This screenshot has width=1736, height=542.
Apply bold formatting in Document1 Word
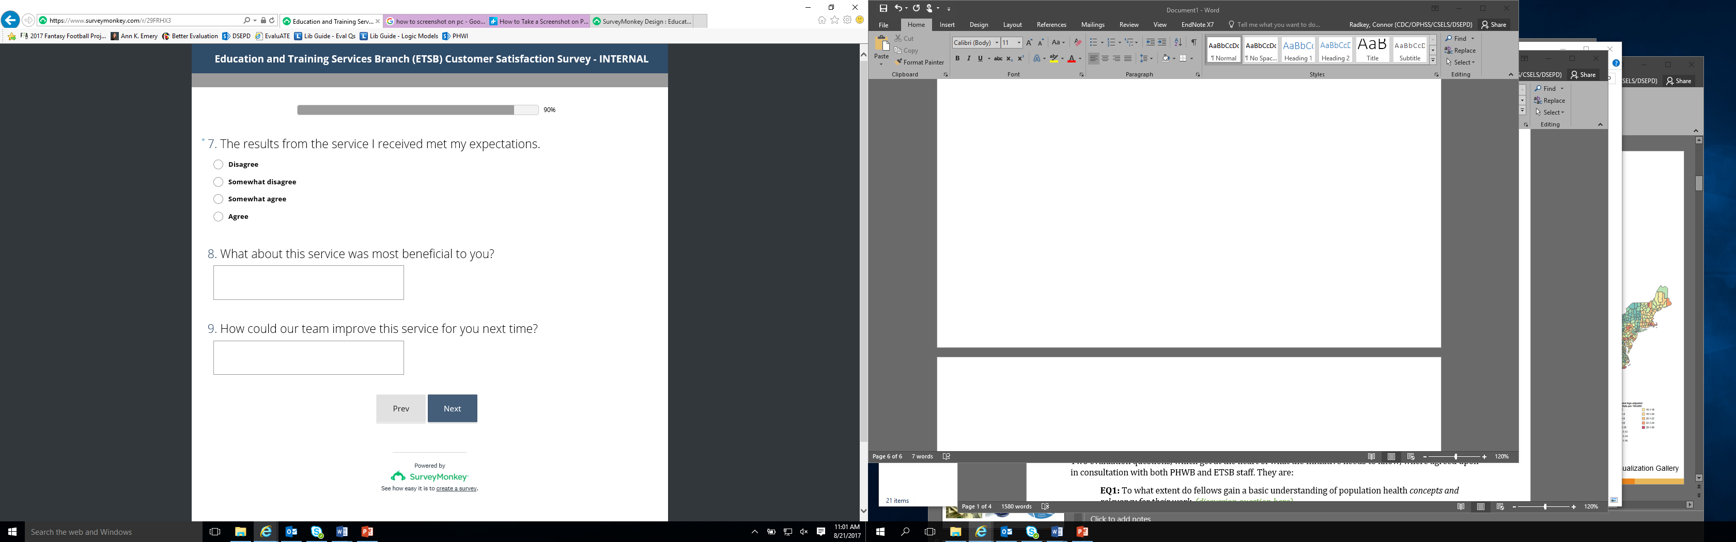pyautogui.click(x=957, y=58)
